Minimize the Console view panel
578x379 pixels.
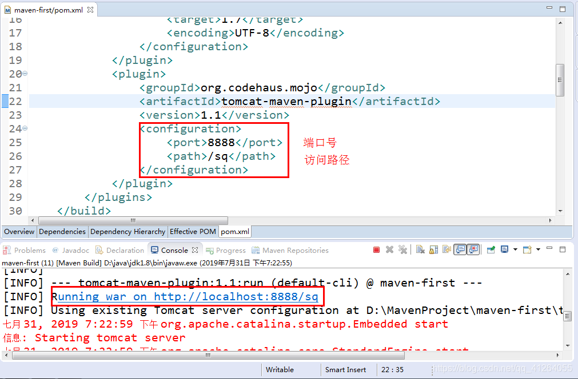coord(549,249)
